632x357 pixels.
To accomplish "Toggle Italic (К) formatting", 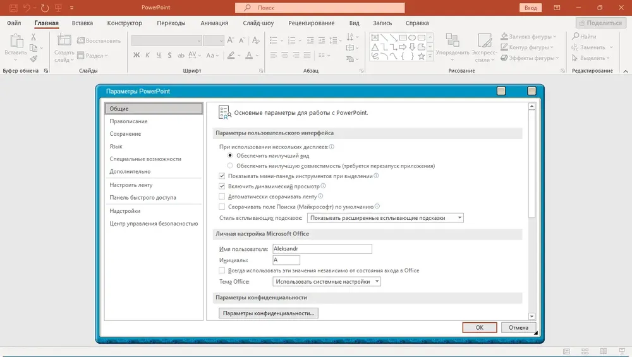I will 147,55.
